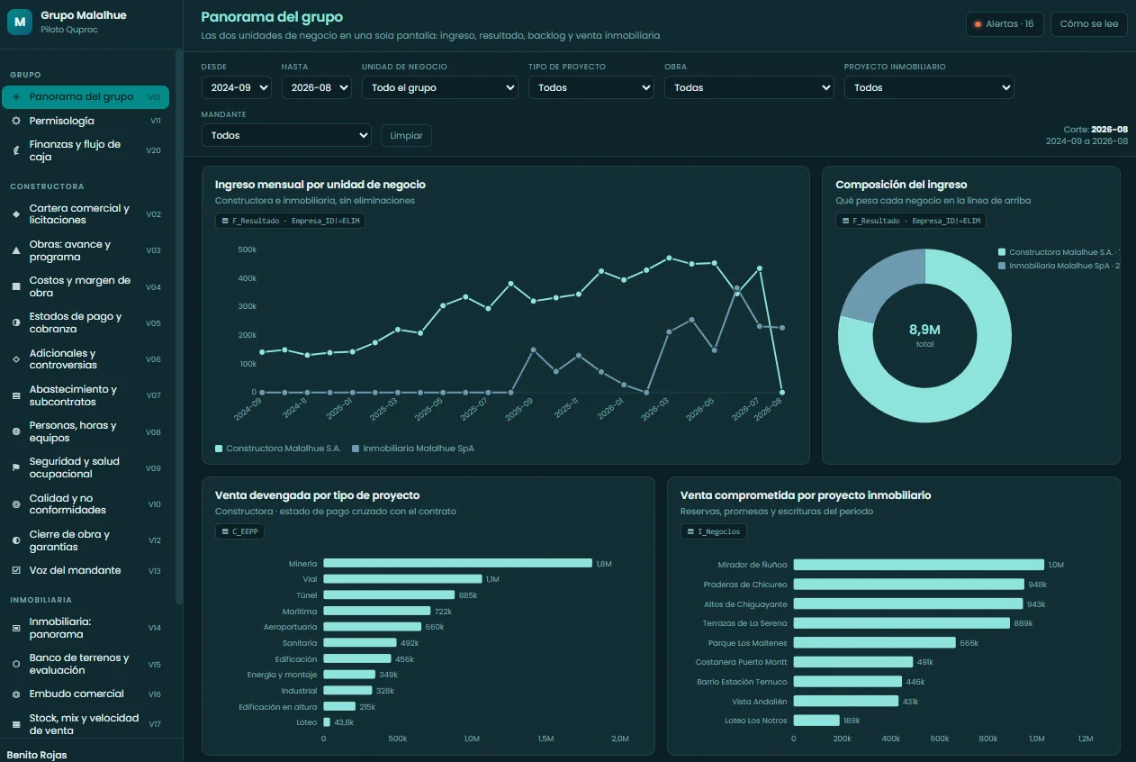The height and width of the screenshot is (762, 1136).
Task: Open the Proyecto inmobiliario dropdown
Action: click(x=930, y=87)
